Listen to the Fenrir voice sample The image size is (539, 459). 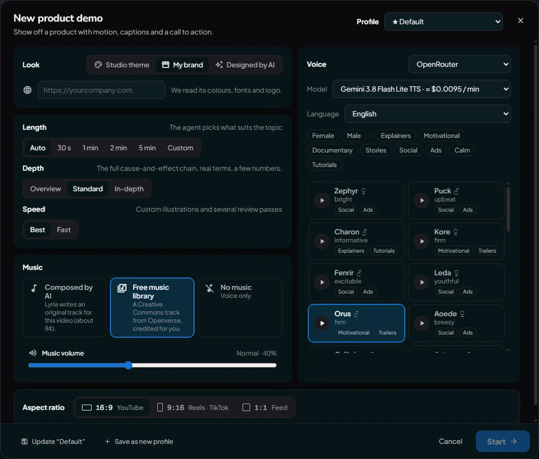click(x=322, y=282)
